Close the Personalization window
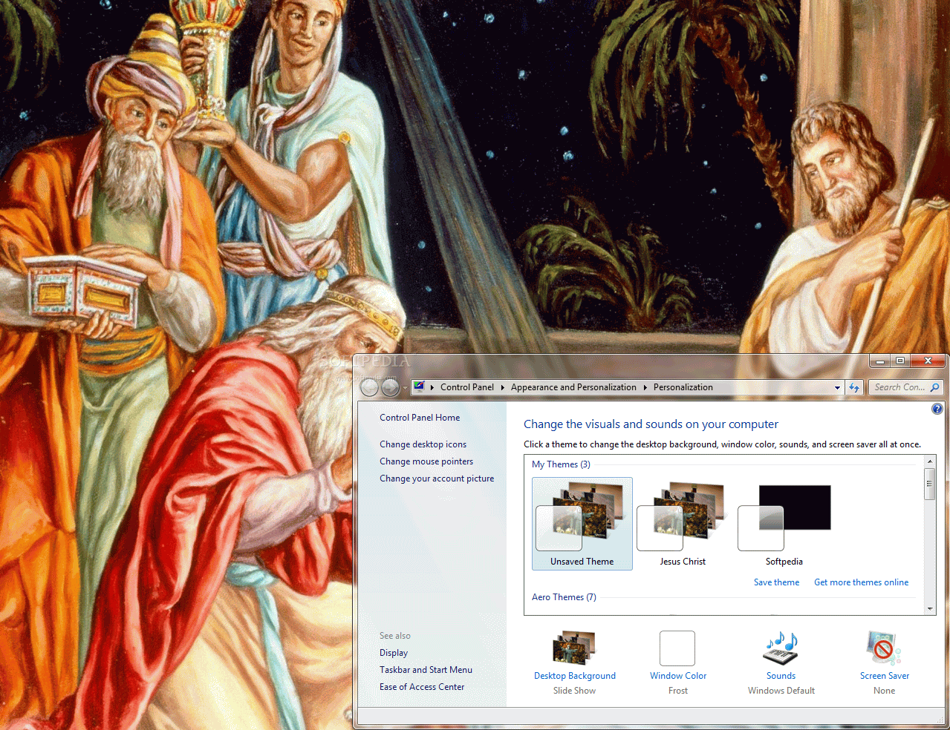 pyautogui.click(x=928, y=361)
